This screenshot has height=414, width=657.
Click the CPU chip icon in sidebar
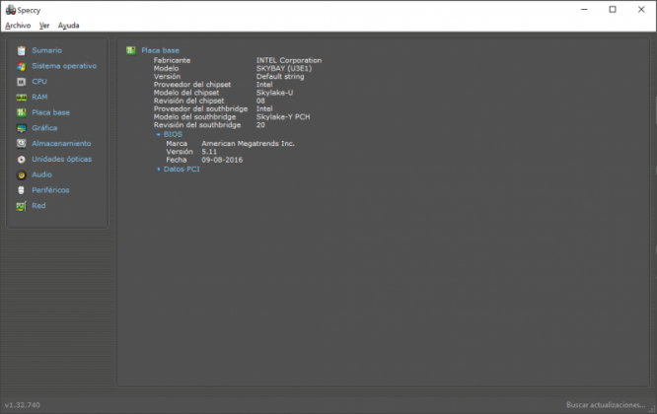pyautogui.click(x=22, y=82)
